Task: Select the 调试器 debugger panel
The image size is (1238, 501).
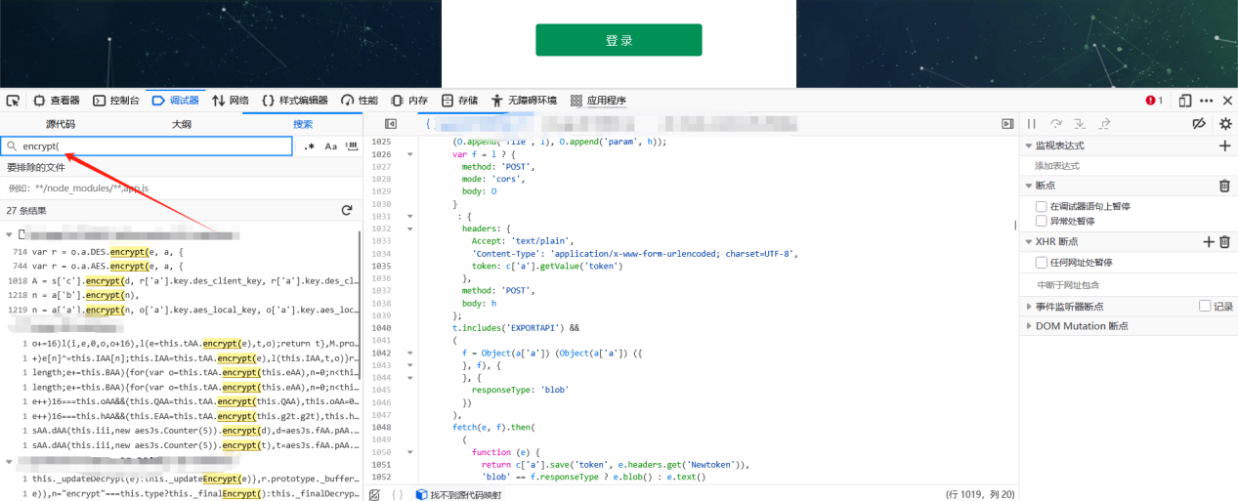Action: pos(176,100)
